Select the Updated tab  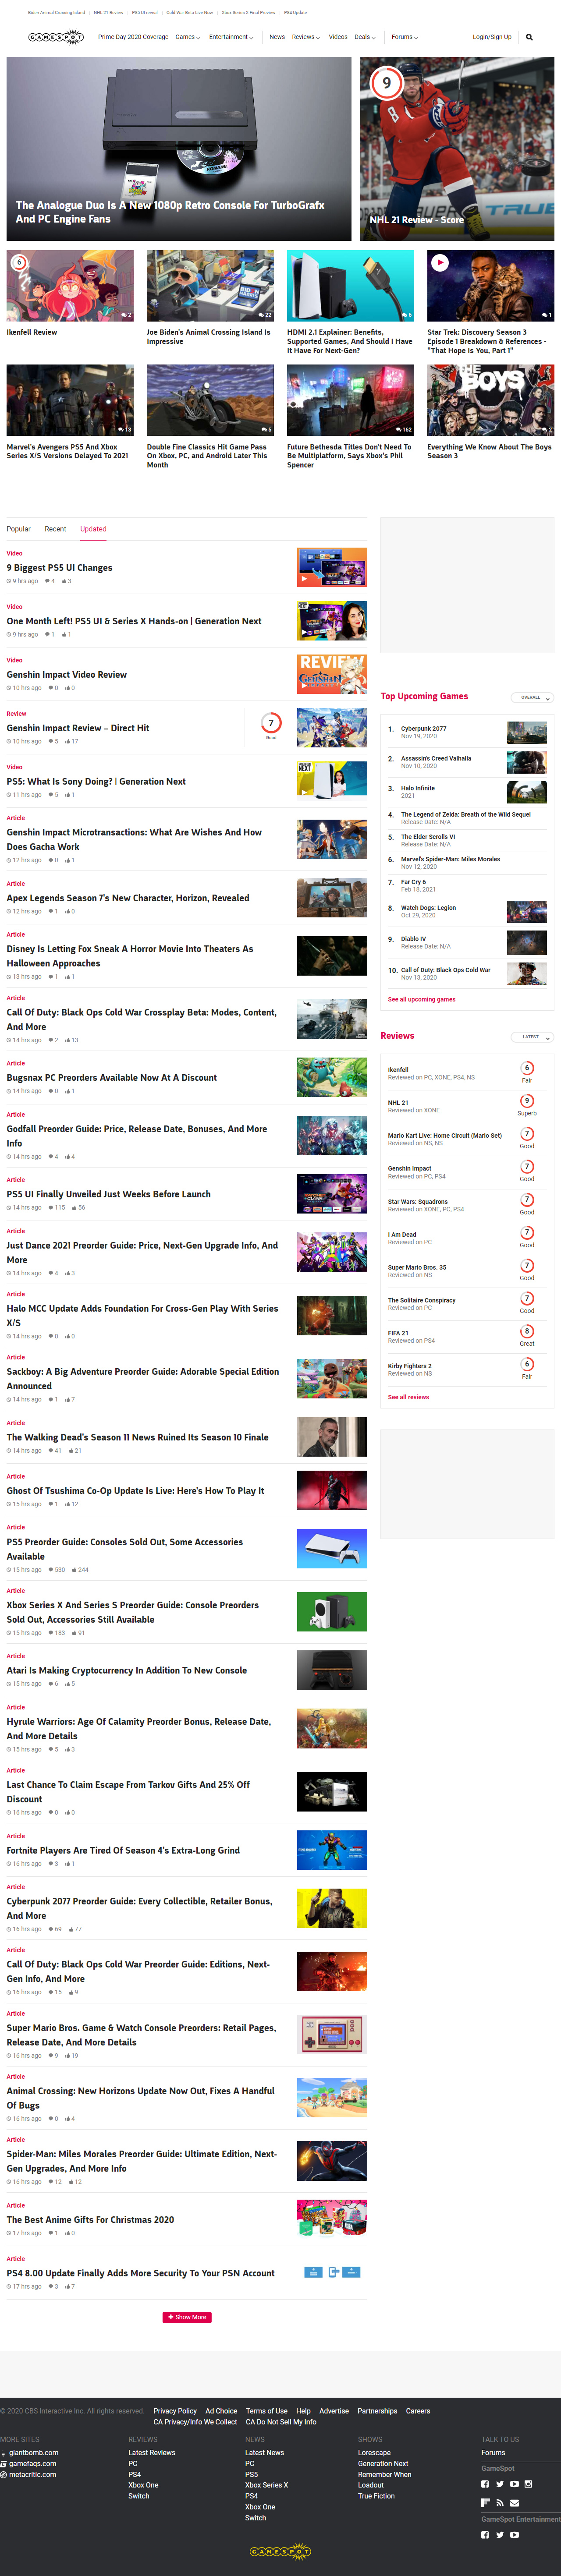pos(93,529)
